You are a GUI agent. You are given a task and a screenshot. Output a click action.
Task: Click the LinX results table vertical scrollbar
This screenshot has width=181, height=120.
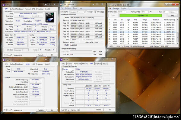[178, 31]
